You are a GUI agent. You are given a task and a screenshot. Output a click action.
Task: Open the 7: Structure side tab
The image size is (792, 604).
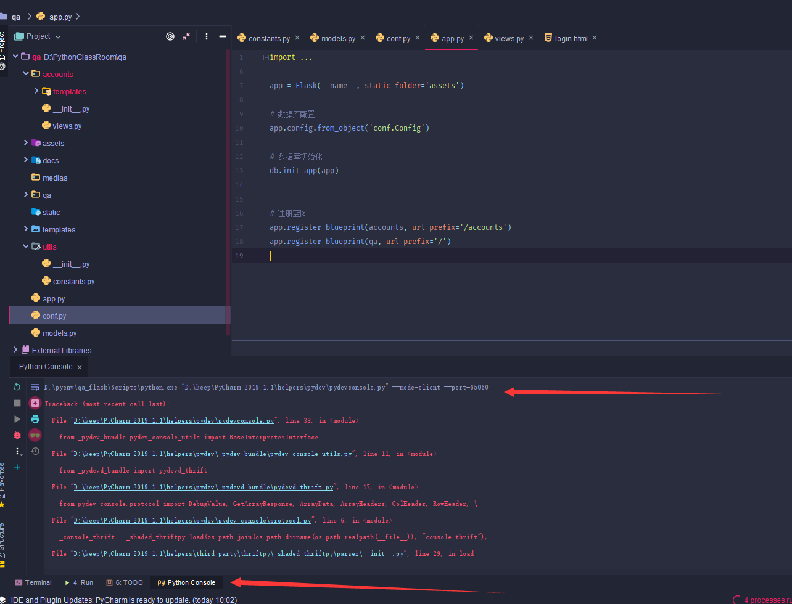pos(3,544)
